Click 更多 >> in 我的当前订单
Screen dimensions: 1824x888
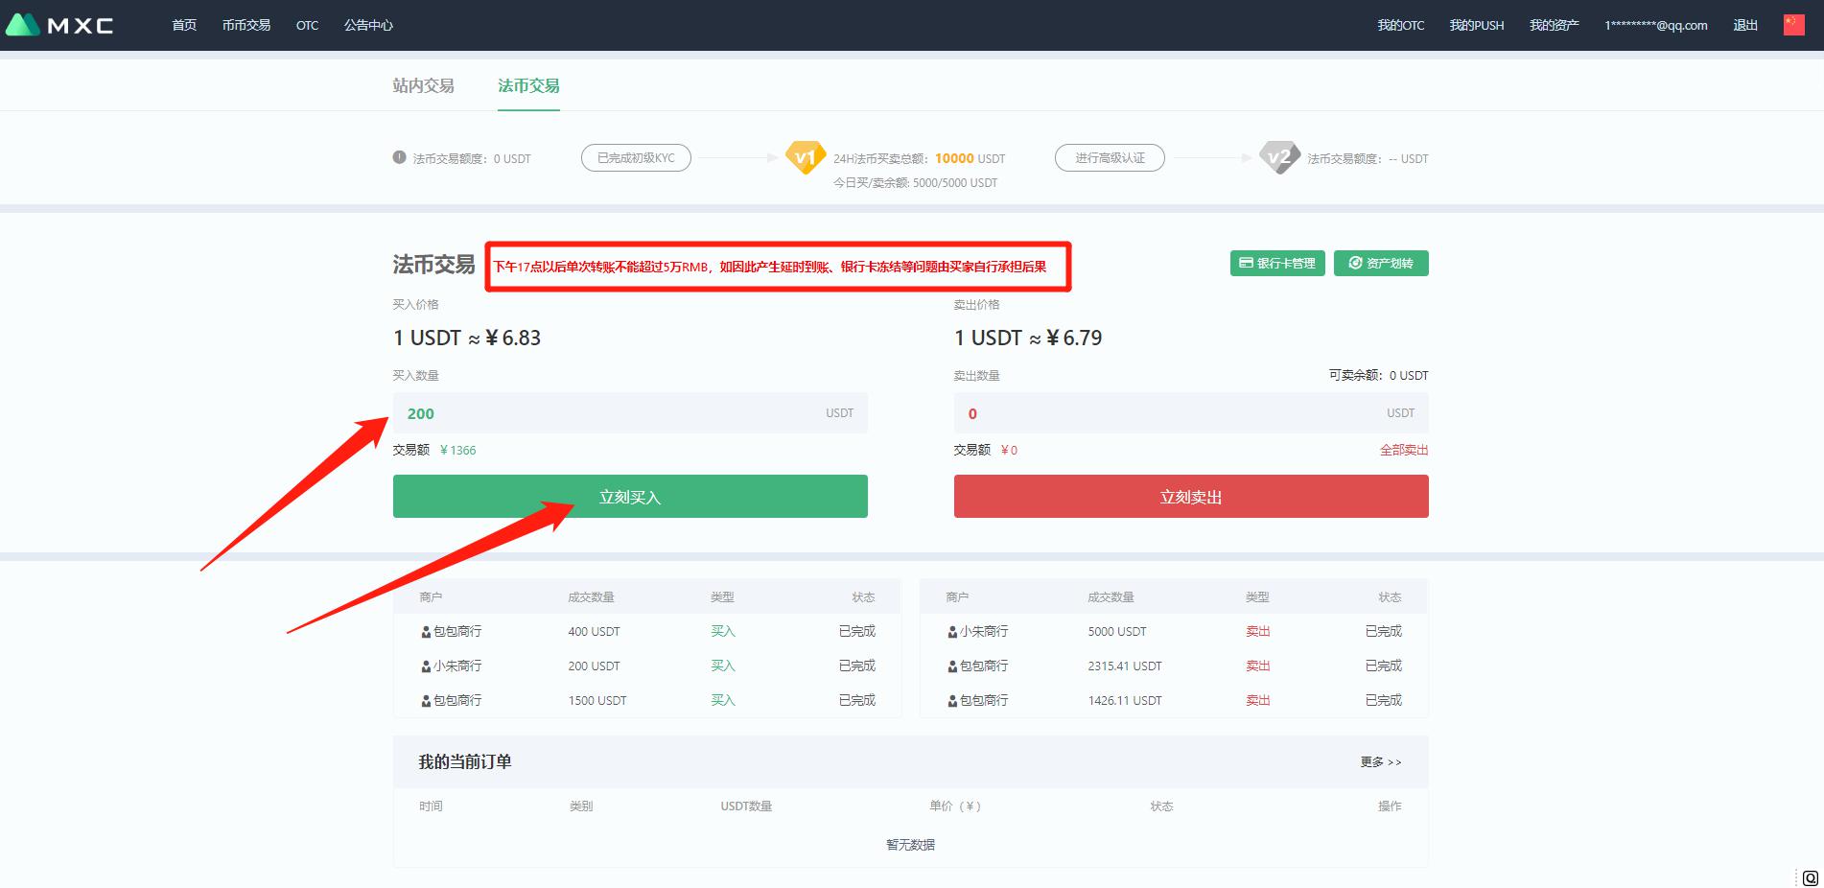coord(1381,762)
